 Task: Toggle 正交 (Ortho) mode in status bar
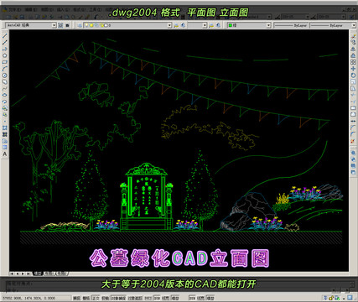[x=96, y=298]
